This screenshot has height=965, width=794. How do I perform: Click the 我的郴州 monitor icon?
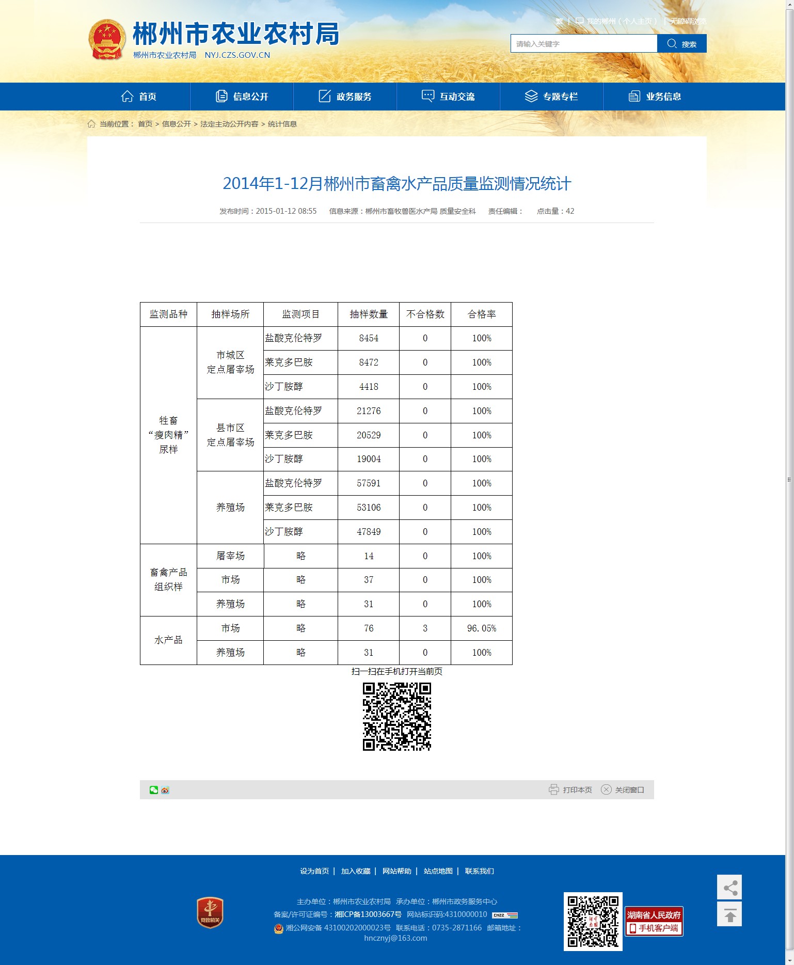tap(580, 21)
